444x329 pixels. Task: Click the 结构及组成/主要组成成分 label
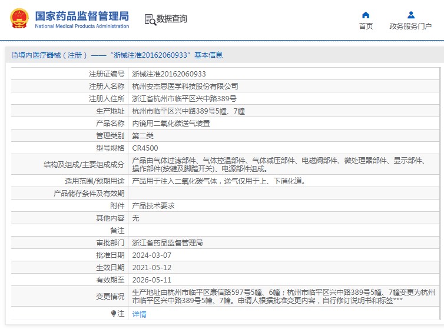tap(84, 165)
